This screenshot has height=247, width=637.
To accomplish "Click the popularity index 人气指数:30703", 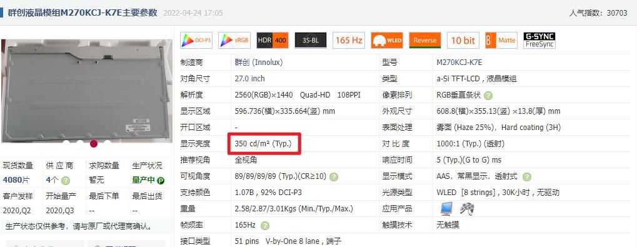I will pyautogui.click(x=598, y=13).
